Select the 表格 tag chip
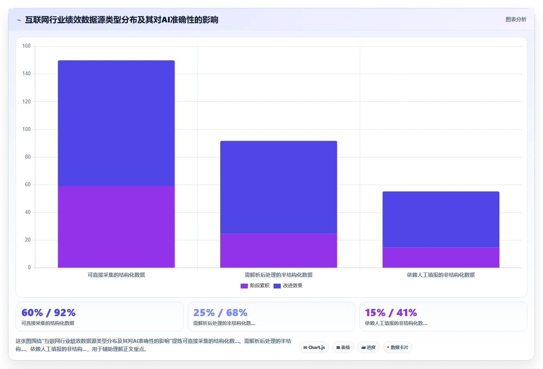Viewport: 543px width, 369px height. point(343,347)
